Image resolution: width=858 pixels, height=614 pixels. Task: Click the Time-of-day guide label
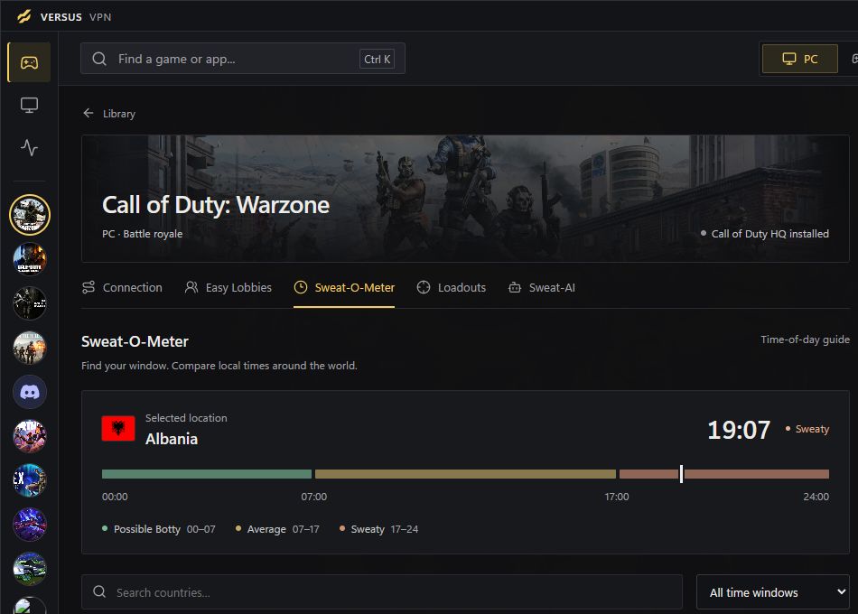[x=805, y=340]
